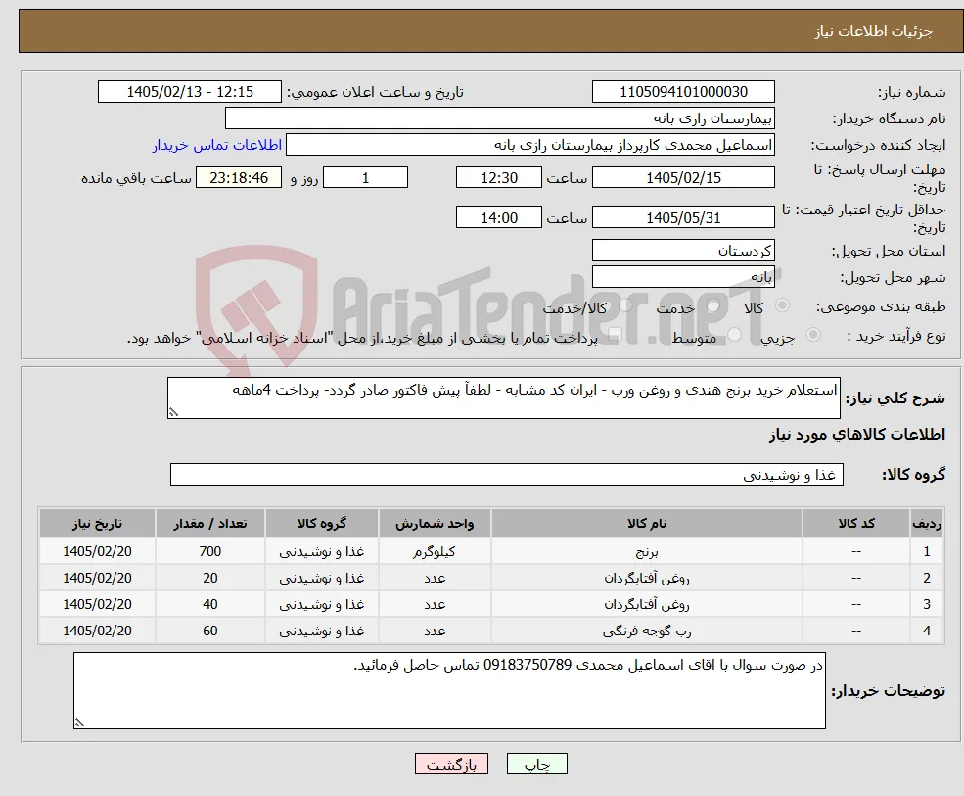Click response deadline time 12:30
The image size is (964, 796).
coord(498,178)
